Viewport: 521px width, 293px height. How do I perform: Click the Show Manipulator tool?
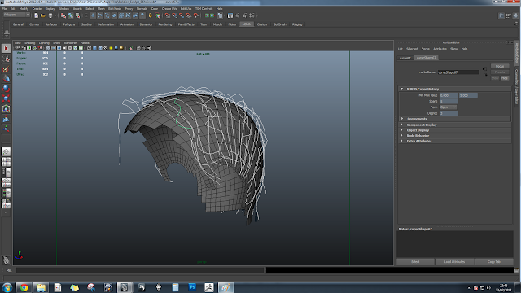pos(6,129)
